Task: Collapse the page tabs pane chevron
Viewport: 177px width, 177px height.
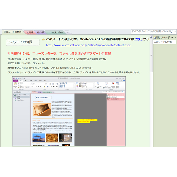Action: (175, 38)
